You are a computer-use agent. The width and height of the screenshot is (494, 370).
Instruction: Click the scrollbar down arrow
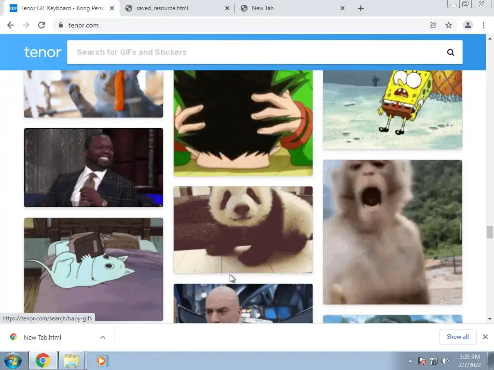click(490, 319)
